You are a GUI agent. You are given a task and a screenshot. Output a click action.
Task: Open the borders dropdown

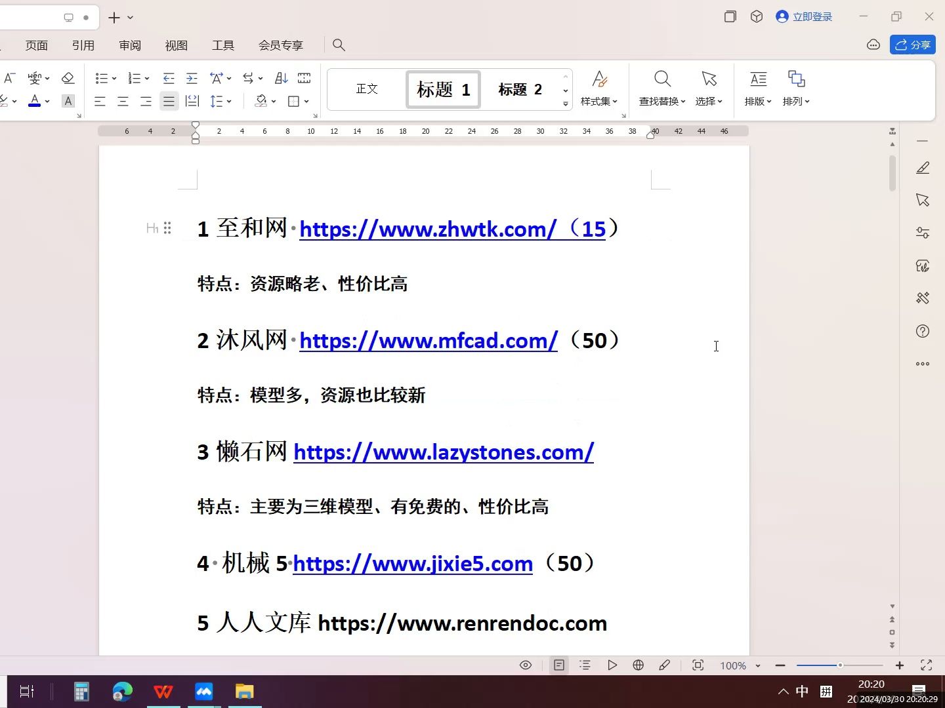[x=306, y=102]
